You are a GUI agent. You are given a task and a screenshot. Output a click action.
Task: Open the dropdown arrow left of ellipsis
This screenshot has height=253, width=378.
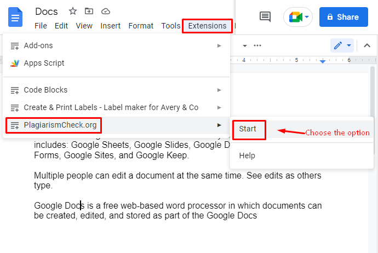point(245,45)
